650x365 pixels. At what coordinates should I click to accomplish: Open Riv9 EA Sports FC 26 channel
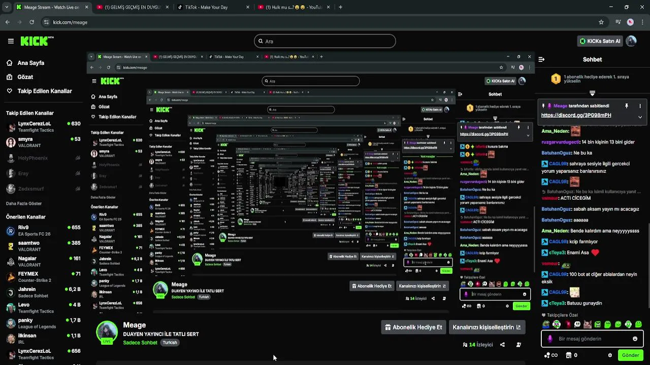coord(43,231)
